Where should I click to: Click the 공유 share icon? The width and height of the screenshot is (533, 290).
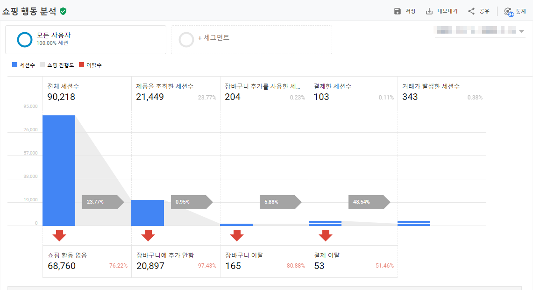(471, 11)
